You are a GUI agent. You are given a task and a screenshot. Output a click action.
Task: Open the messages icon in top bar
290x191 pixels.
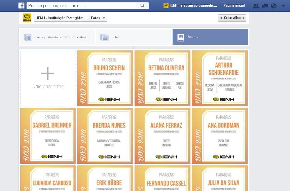point(265,6)
